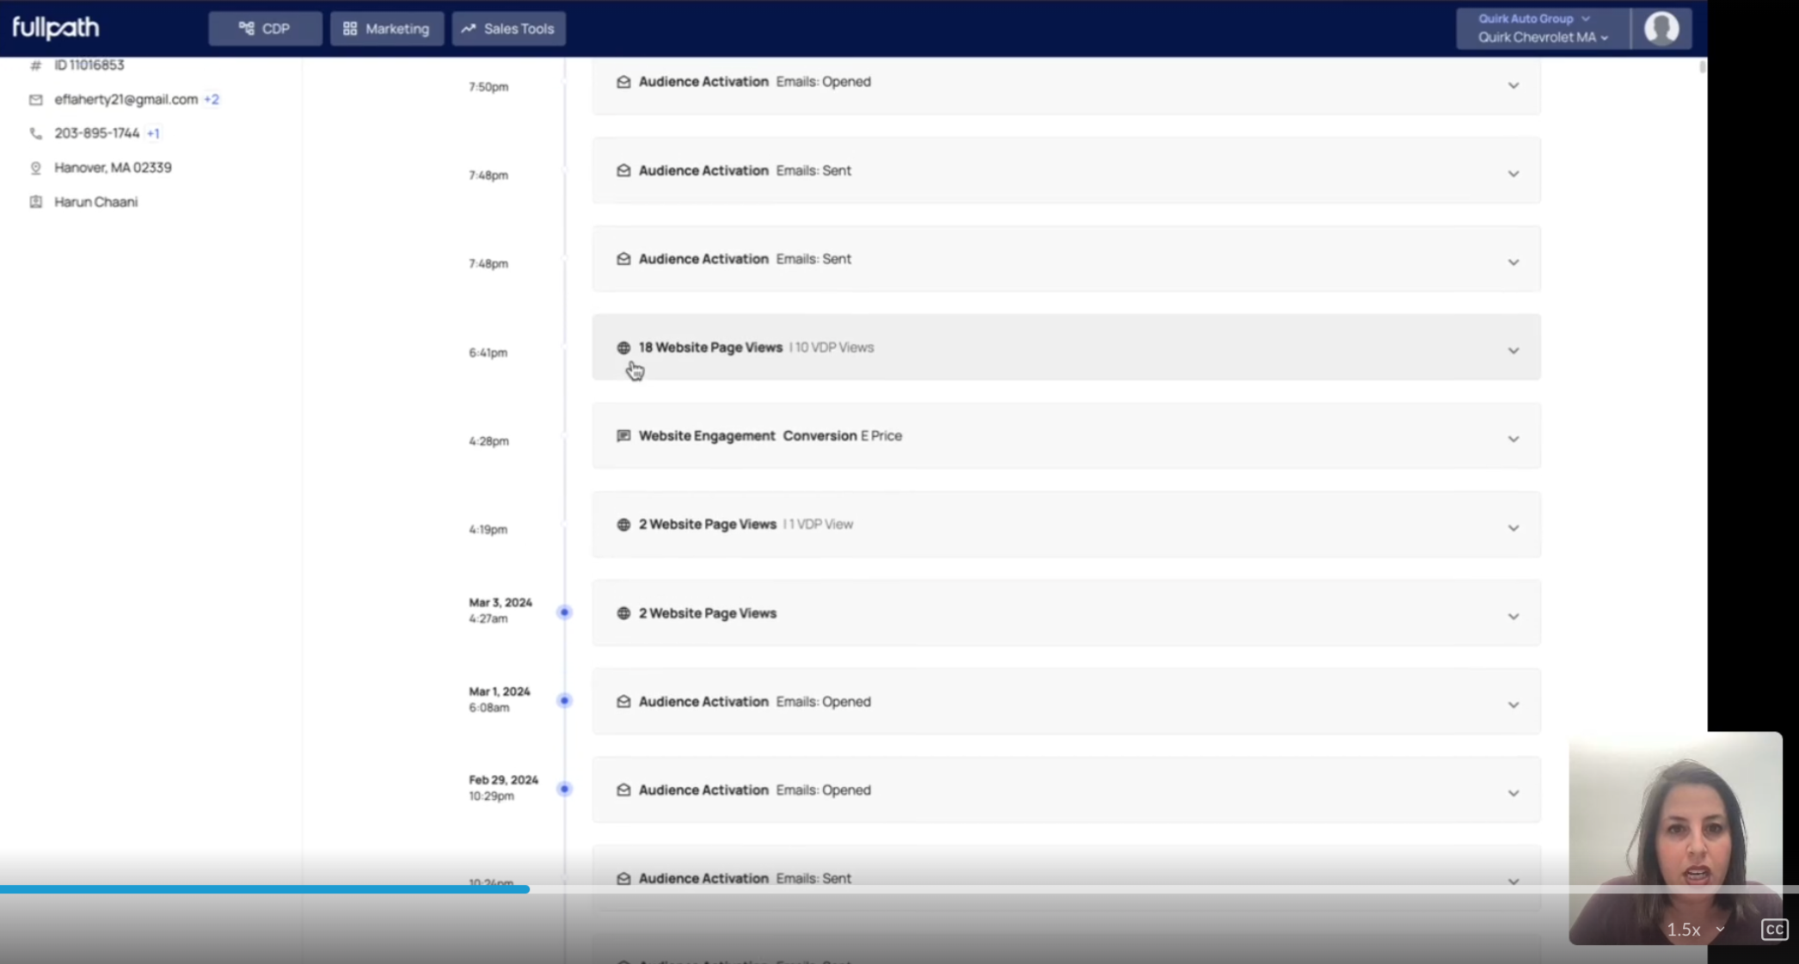Click the location pin icon beside Hanover, MA
Screen dimensions: 1799x964
point(35,168)
